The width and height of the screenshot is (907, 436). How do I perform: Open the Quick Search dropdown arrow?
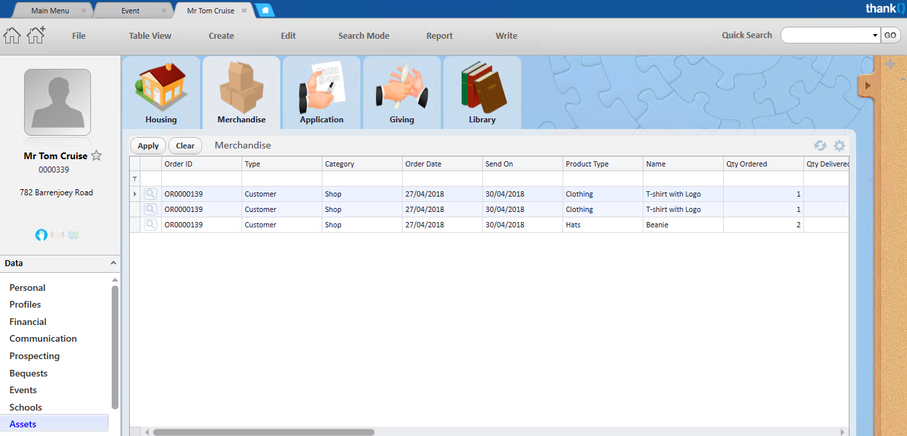[876, 35]
